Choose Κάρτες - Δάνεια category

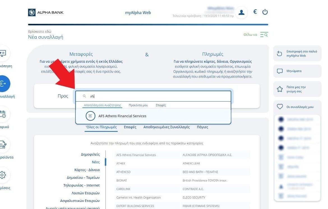click(87, 170)
